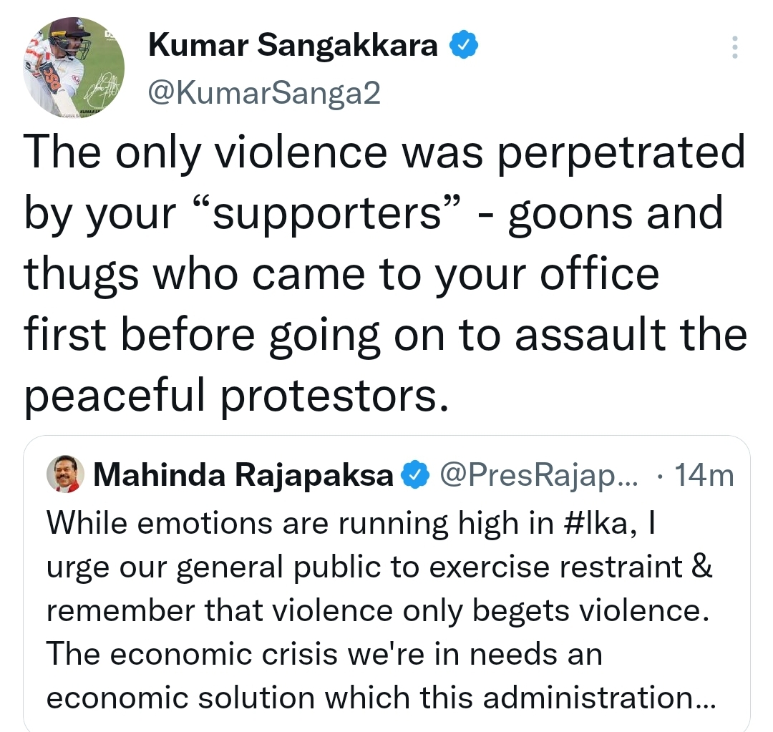
Task: Open the three-dot more options menu
Action: [734, 47]
